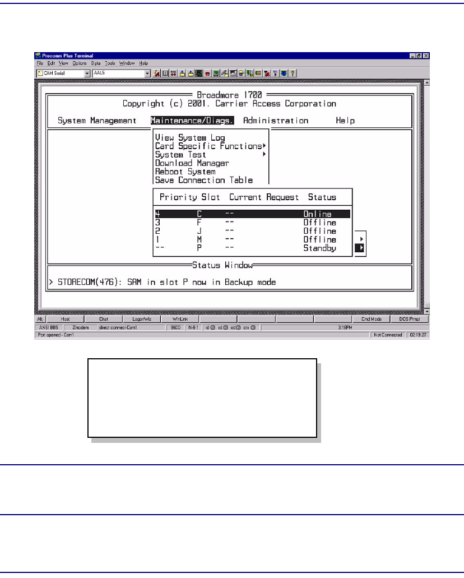The width and height of the screenshot is (464, 578).
Task: Open the Data menu
Action: tap(96, 63)
